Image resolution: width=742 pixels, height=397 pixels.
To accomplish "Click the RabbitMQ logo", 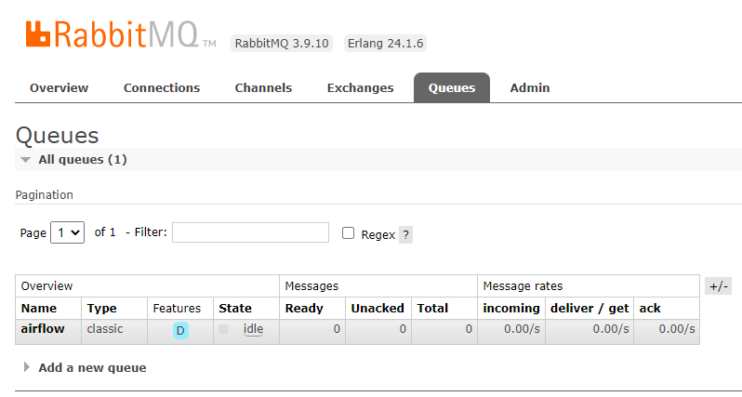I will 120,34.
